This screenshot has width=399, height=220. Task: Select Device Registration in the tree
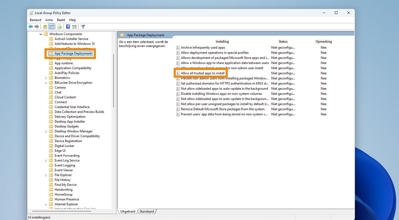[x=68, y=141]
